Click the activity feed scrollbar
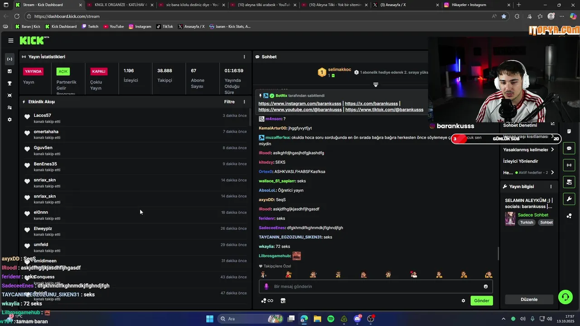Image resolution: width=580 pixels, height=326 pixels. point(250,117)
